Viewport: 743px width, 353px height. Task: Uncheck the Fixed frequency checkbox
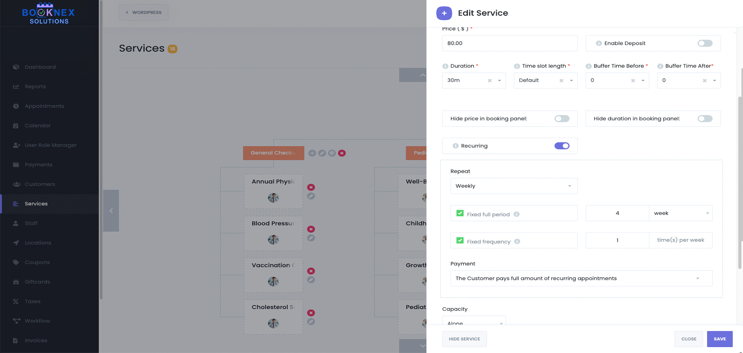point(460,241)
